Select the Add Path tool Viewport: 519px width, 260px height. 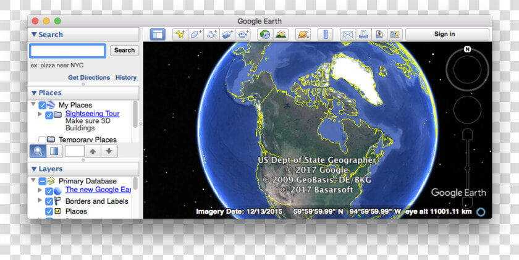(x=211, y=34)
